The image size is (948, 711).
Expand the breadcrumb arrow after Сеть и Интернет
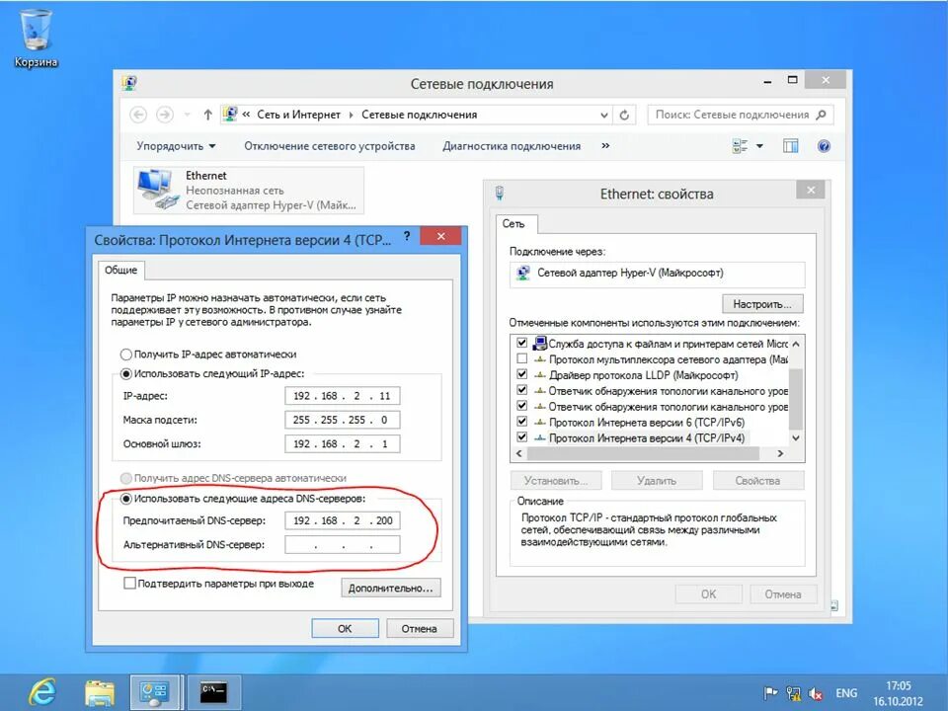[x=351, y=115]
